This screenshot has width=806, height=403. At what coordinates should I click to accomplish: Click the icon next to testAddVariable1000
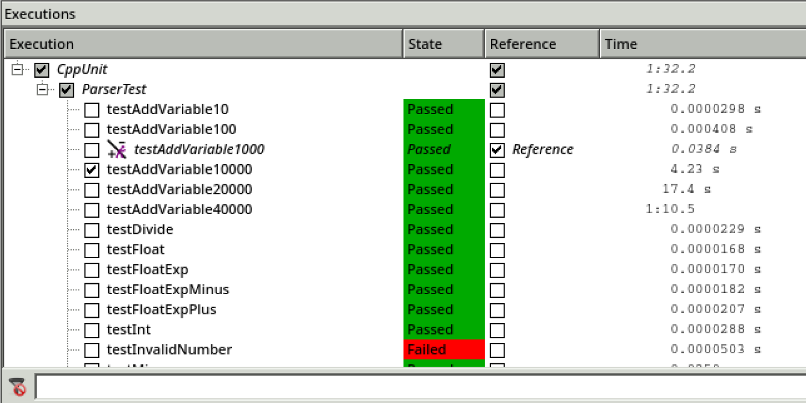117,150
